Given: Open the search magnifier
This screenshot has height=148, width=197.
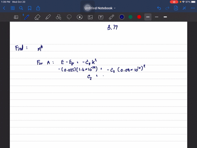Looking at the screenshot, I should [21, 8].
